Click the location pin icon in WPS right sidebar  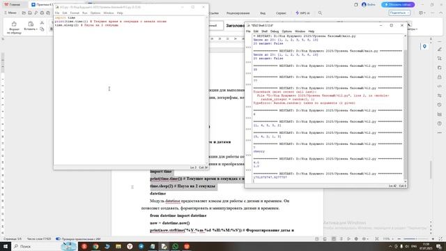(424, 47)
